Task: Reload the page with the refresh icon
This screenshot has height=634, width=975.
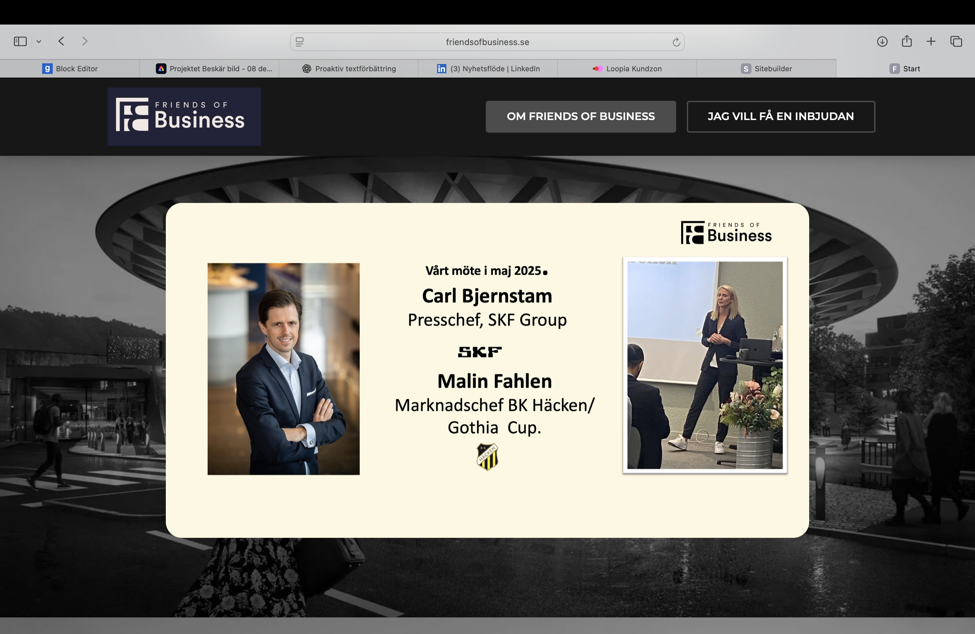Action: point(676,42)
